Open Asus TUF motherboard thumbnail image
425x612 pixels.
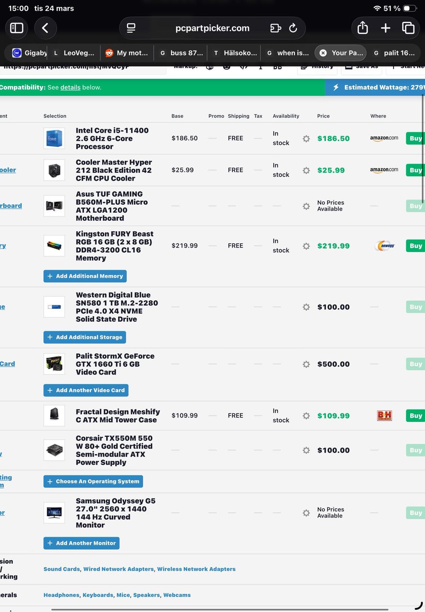point(54,206)
